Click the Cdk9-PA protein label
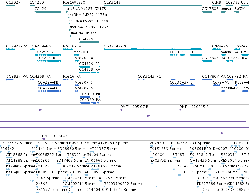This screenshot has width=249, height=194. point(221,82)
